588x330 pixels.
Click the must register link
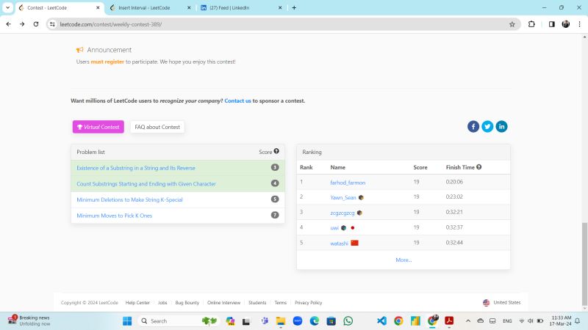pos(107,62)
